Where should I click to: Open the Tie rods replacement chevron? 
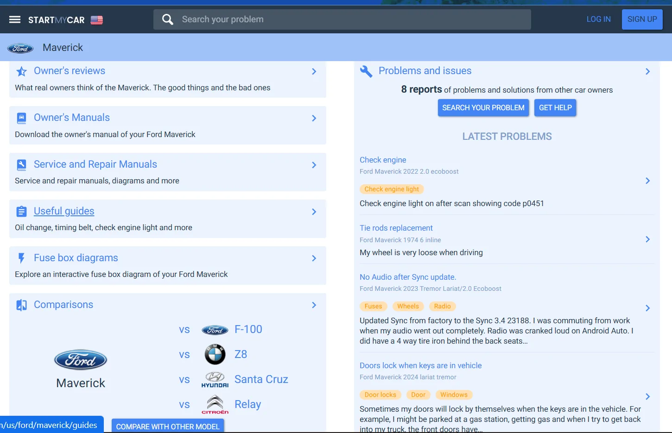(648, 239)
